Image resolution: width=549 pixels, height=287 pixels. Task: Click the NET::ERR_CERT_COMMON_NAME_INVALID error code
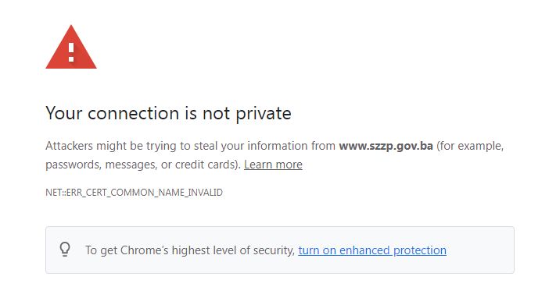[134, 193]
